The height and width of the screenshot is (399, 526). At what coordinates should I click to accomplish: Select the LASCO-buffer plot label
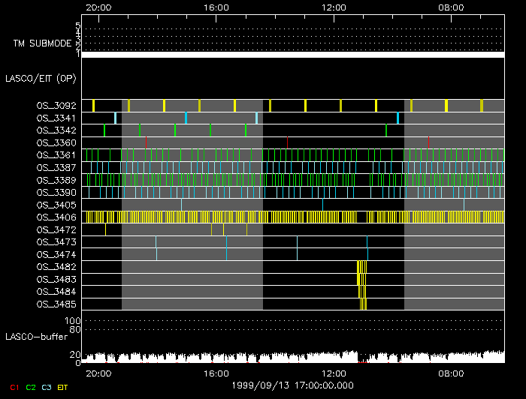pyautogui.click(x=35, y=335)
